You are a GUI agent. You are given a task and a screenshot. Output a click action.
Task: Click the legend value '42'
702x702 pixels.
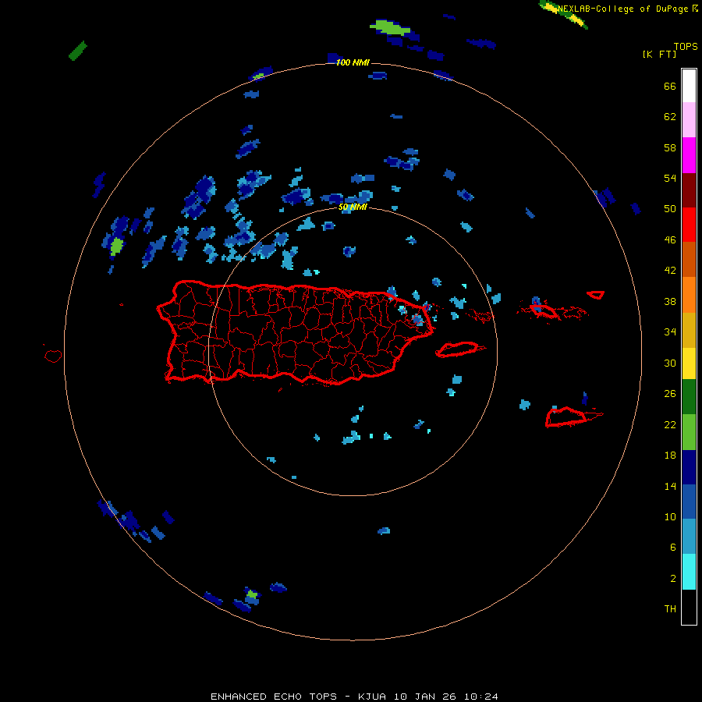(x=670, y=271)
